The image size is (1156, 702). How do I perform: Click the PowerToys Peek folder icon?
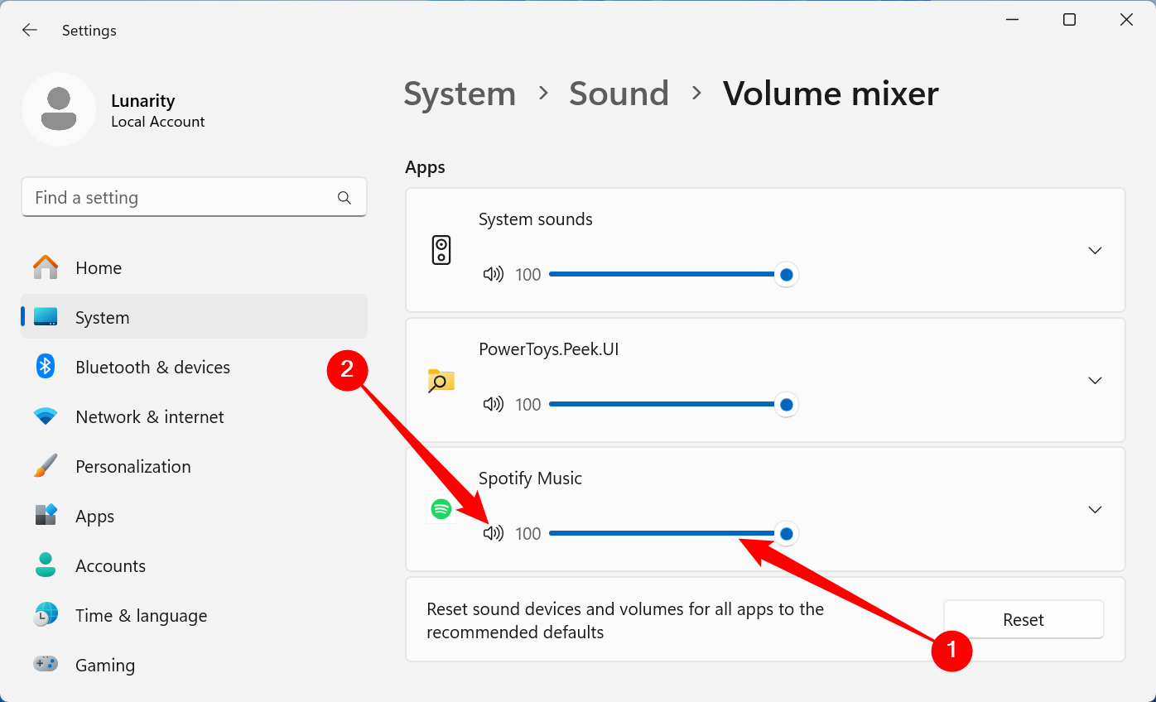click(441, 380)
